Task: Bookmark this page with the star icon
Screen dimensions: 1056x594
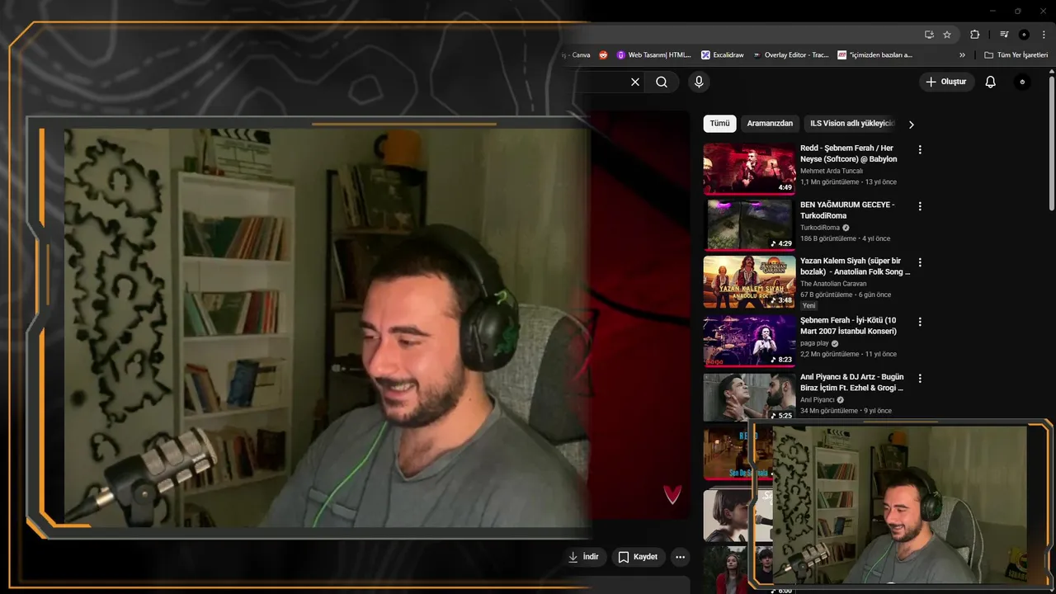Action: pyautogui.click(x=947, y=35)
